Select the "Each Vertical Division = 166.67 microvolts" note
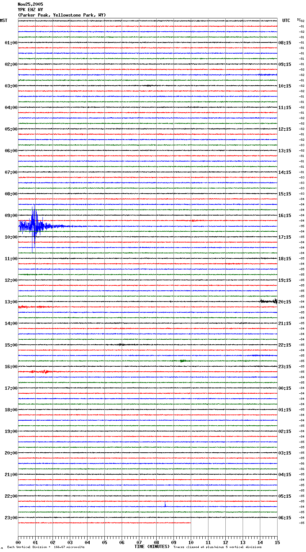The image size is (306, 552). pyautogui.click(x=46, y=547)
